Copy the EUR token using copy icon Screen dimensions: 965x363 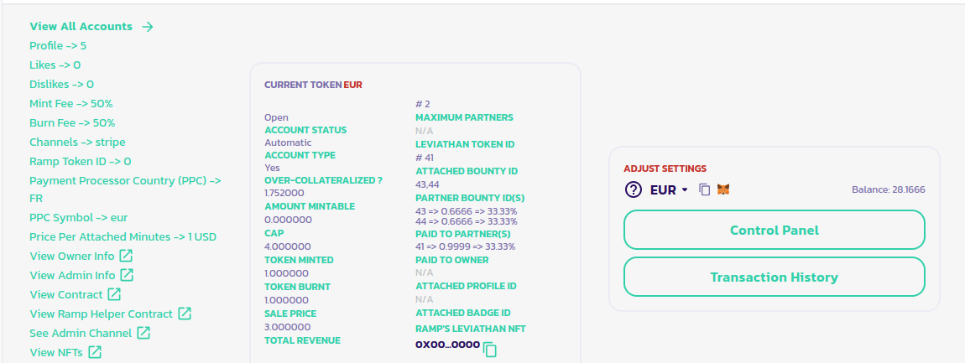(705, 189)
